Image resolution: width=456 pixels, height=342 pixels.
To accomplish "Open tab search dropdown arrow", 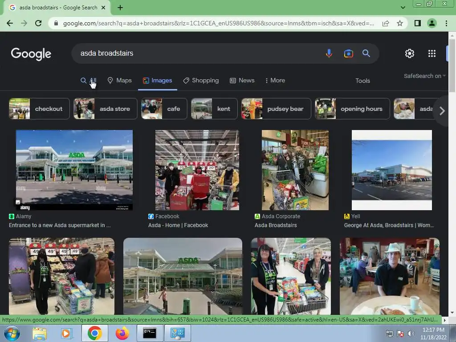I will point(403,8).
